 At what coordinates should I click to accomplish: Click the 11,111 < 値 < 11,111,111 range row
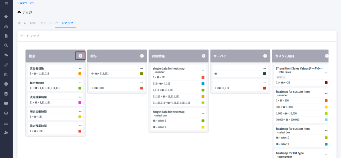[179, 97]
